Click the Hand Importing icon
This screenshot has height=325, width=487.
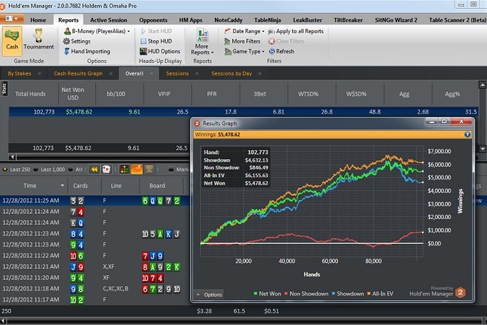click(66, 51)
